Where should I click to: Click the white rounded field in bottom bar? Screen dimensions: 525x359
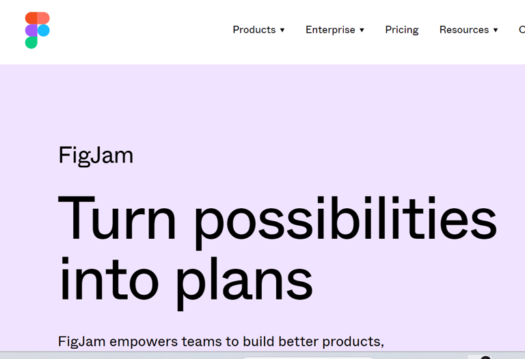[308, 358]
